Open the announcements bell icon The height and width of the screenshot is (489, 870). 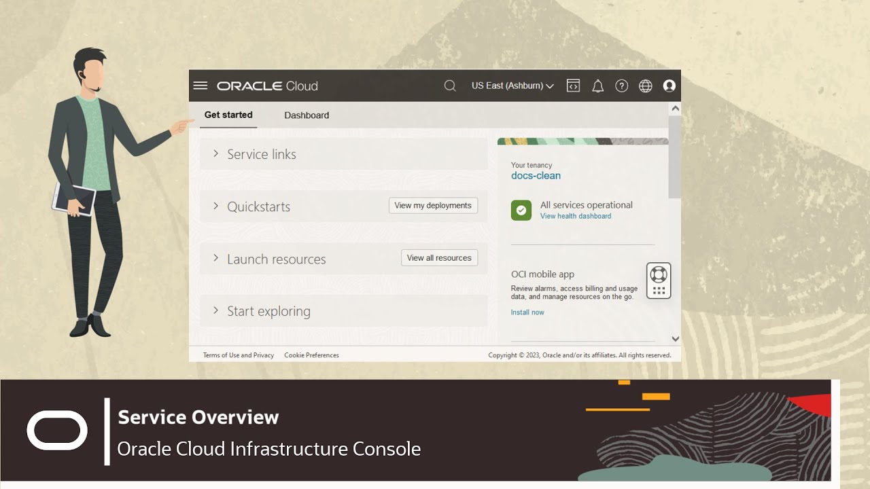[597, 86]
